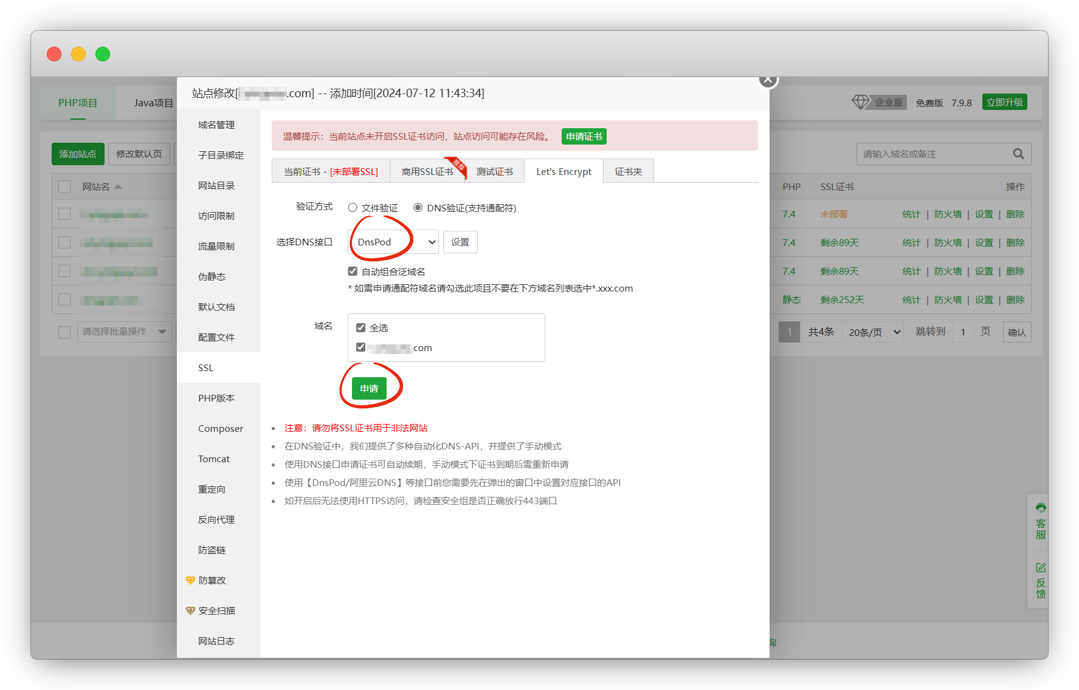This screenshot has height=690, width=1079.
Task: Open customer service headset icon
Action: coord(1041,508)
